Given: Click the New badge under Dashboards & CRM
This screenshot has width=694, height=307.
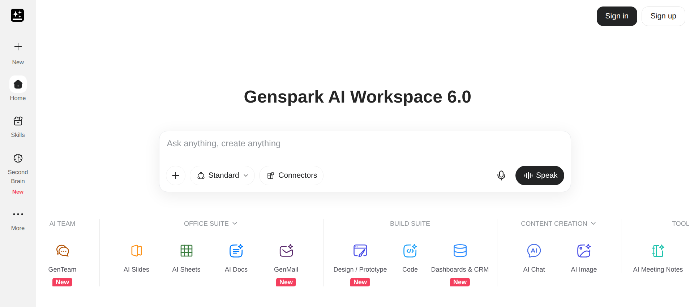Looking at the screenshot, I should pos(460,282).
